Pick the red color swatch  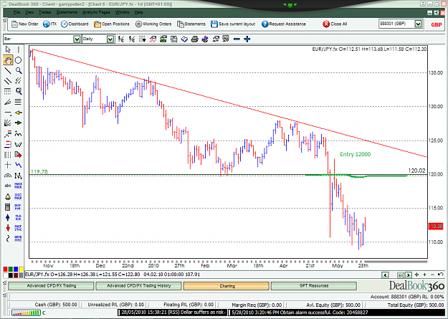tap(5, 270)
